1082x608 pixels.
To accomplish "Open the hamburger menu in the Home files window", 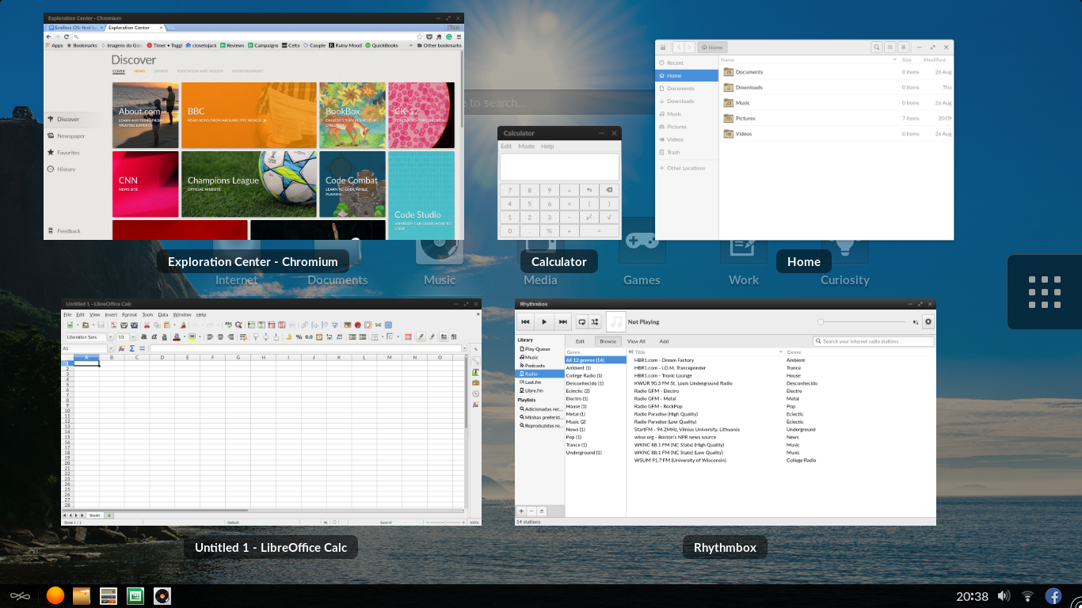I will click(903, 47).
